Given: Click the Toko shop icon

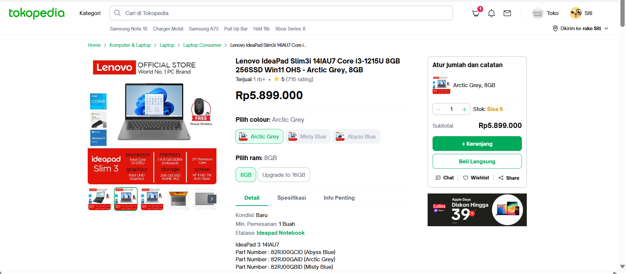Looking at the screenshot, I should 538,13.
